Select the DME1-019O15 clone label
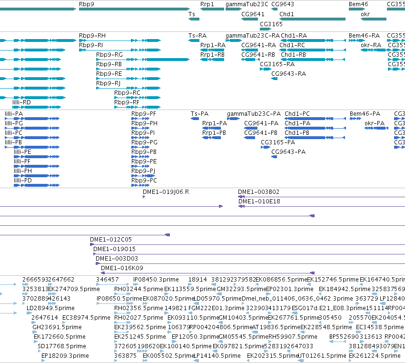The height and width of the screenshot is (363, 405). [x=114, y=249]
